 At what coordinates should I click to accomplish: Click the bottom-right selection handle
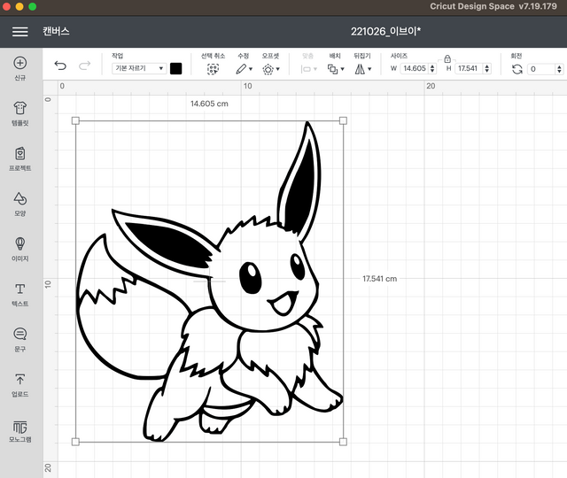point(343,442)
